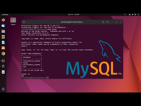The width and height of the screenshot is (141, 106).
Task: Click the volume speaker icon in top bar
Action: [132, 14]
